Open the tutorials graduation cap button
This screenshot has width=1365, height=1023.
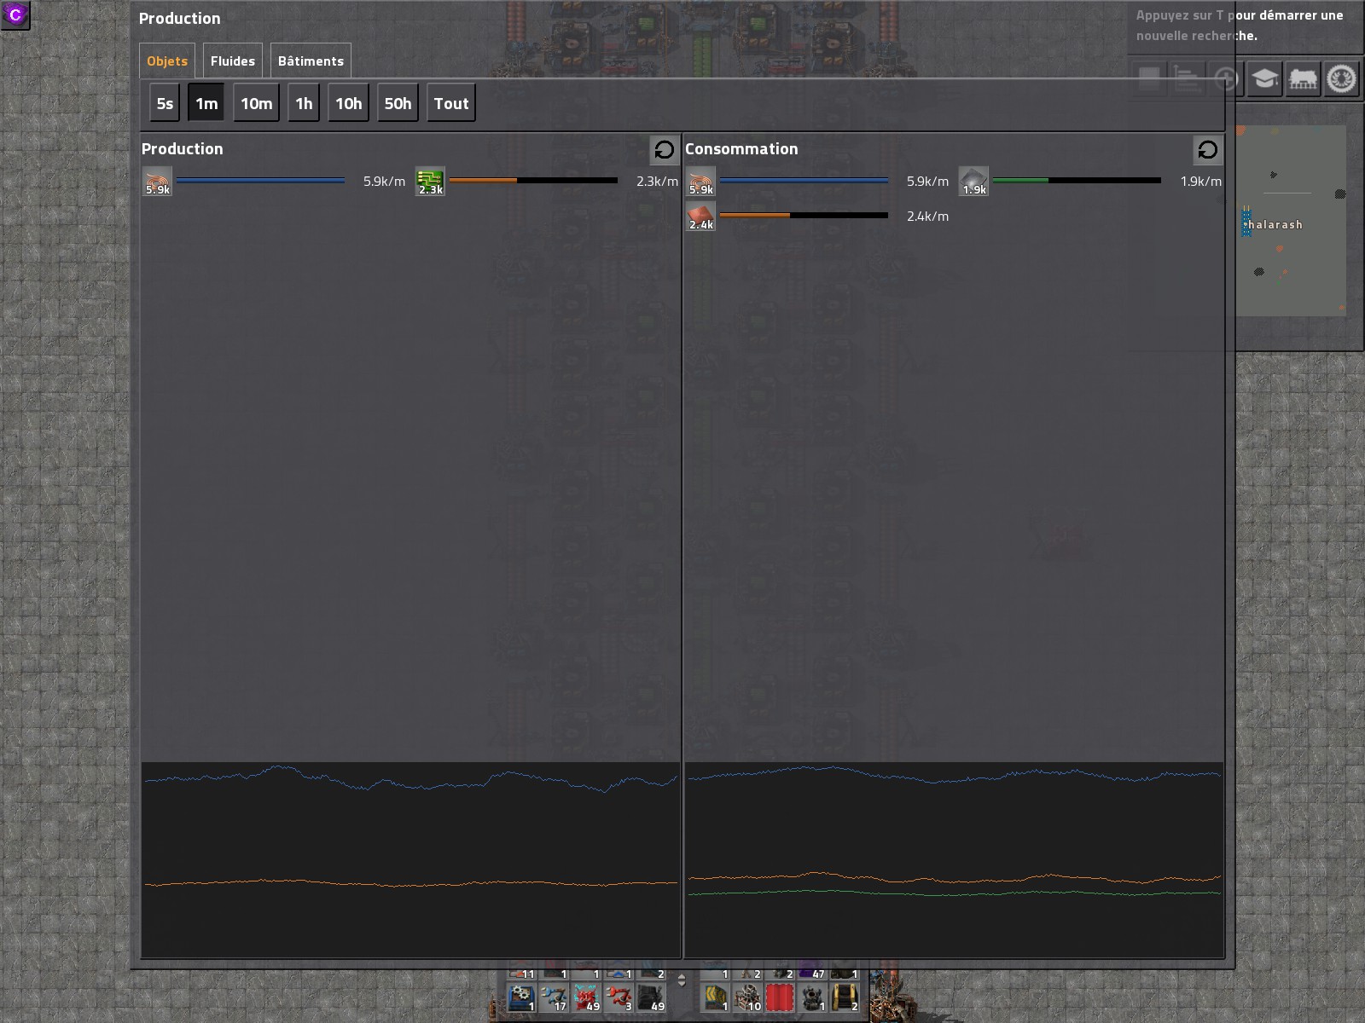1264,79
